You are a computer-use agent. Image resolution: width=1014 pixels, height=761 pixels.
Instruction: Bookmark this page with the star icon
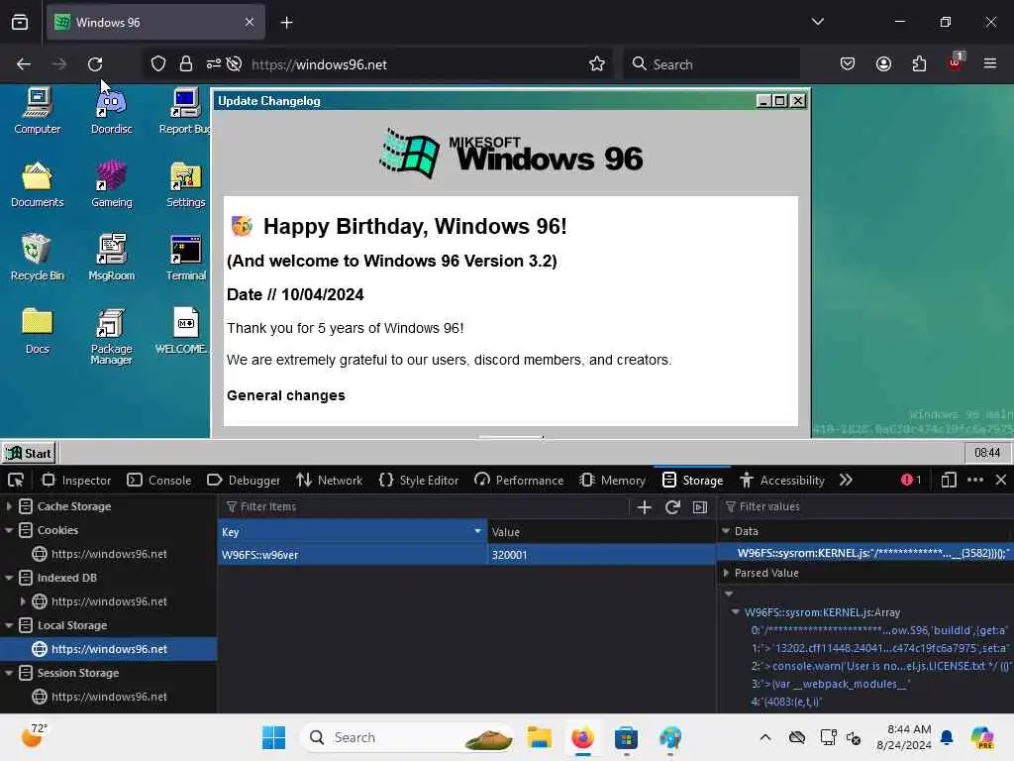[x=597, y=64]
